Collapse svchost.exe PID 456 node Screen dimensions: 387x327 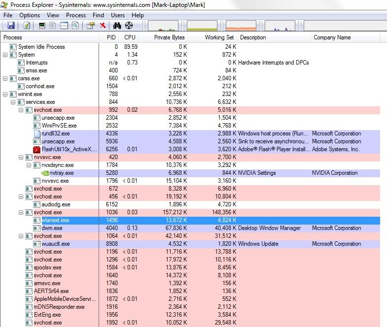pos(21,197)
